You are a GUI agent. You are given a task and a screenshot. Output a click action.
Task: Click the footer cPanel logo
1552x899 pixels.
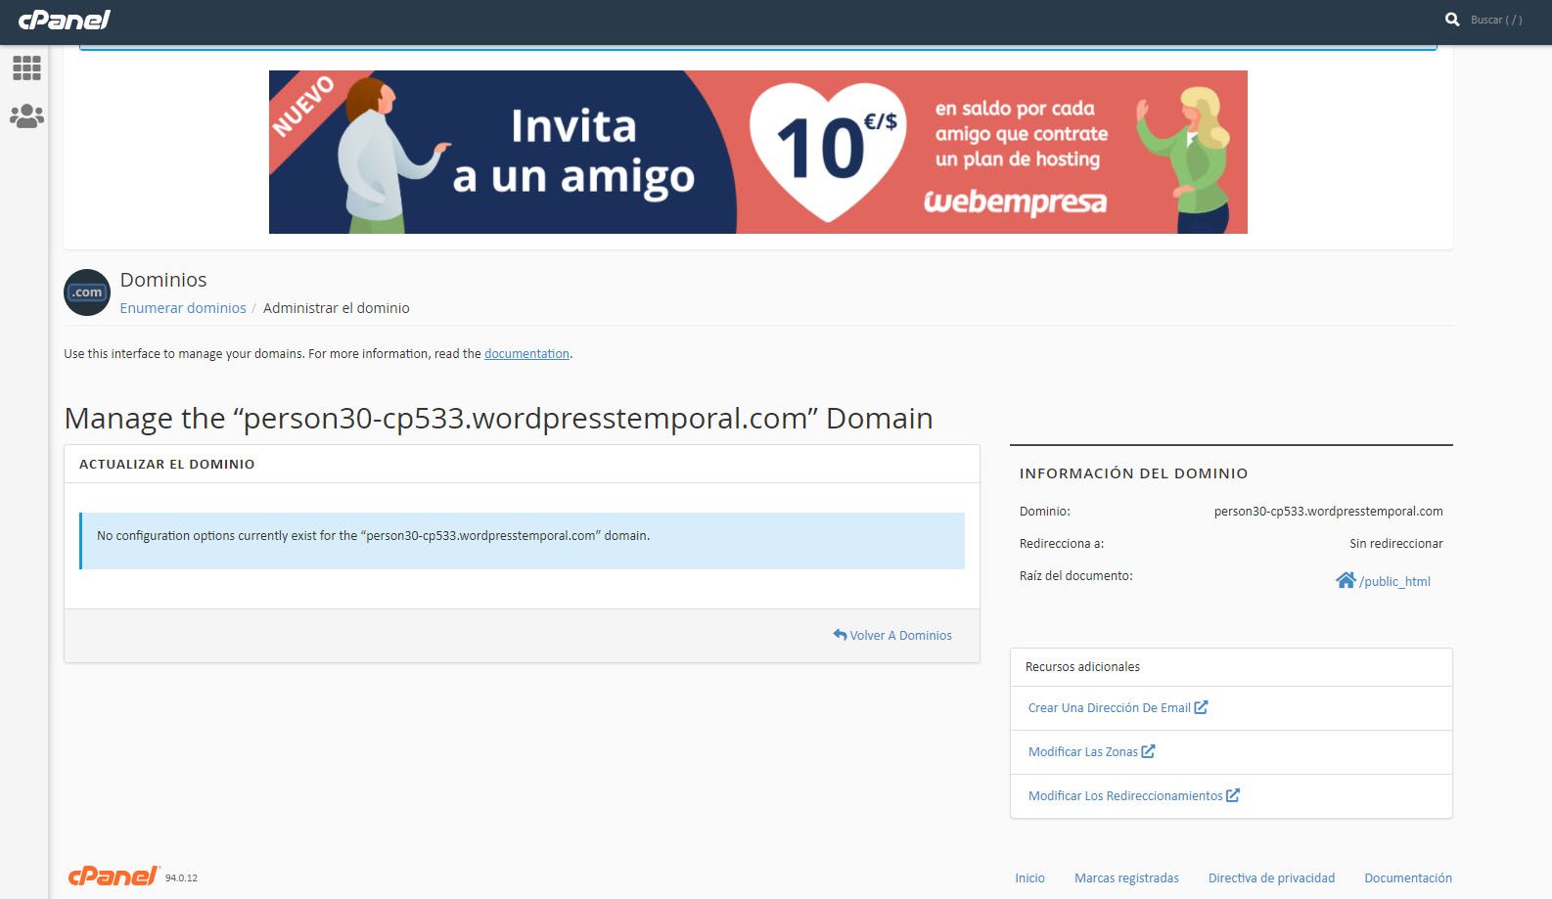click(x=114, y=876)
